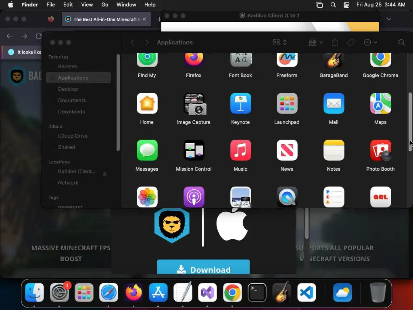The width and height of the screenshot is (413, 310).
Task: Open iCloud Drive in sidebar
Action: pos(73,136)
